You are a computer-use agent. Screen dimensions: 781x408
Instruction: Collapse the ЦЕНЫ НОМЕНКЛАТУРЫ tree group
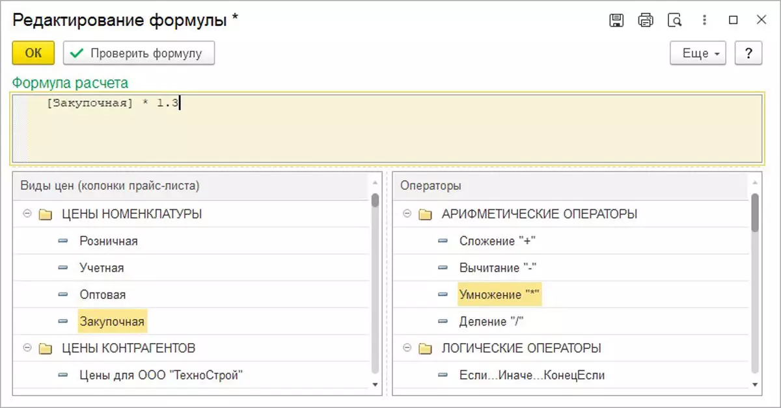27,214
